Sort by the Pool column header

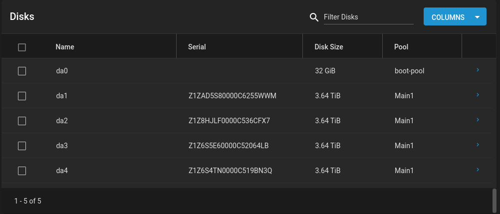(x=401, y=47)
